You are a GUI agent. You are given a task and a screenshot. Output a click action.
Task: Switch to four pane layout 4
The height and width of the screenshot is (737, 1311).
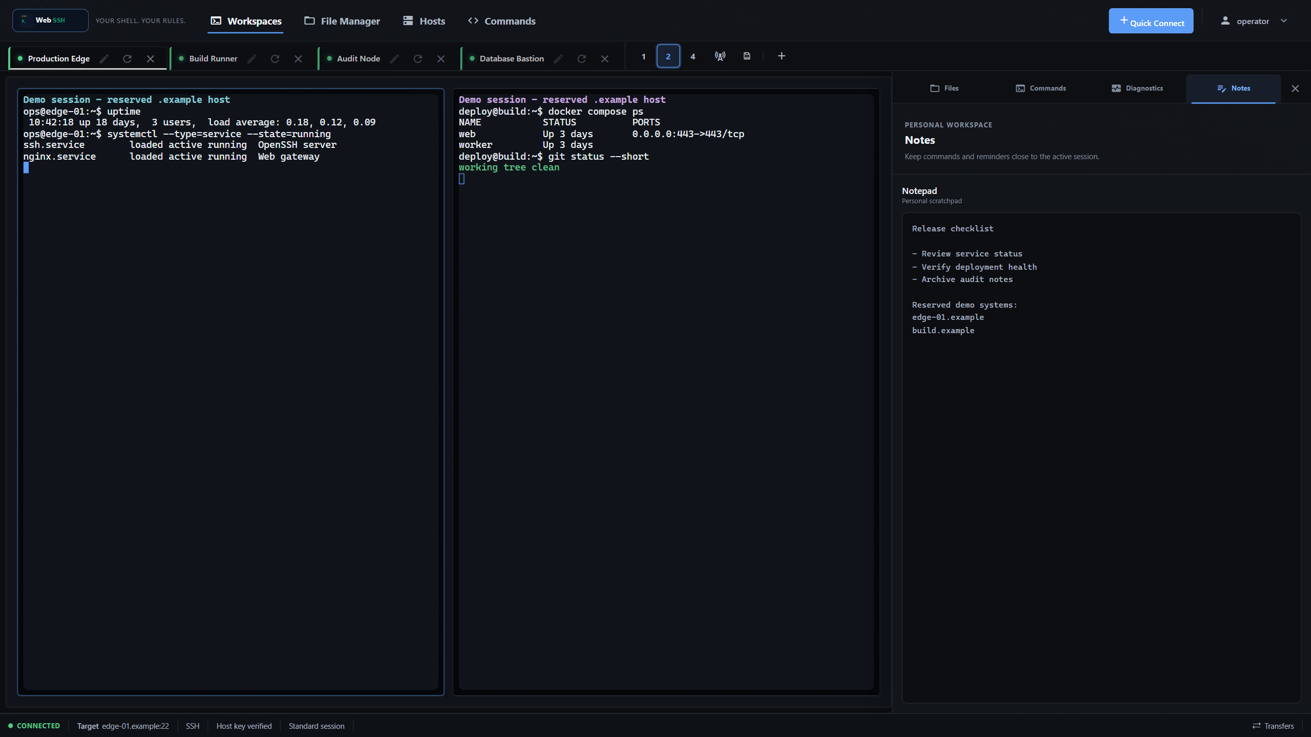693,56
